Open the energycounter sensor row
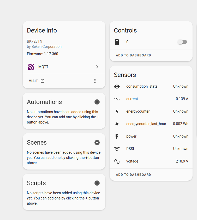 click(x=151, y=111)
